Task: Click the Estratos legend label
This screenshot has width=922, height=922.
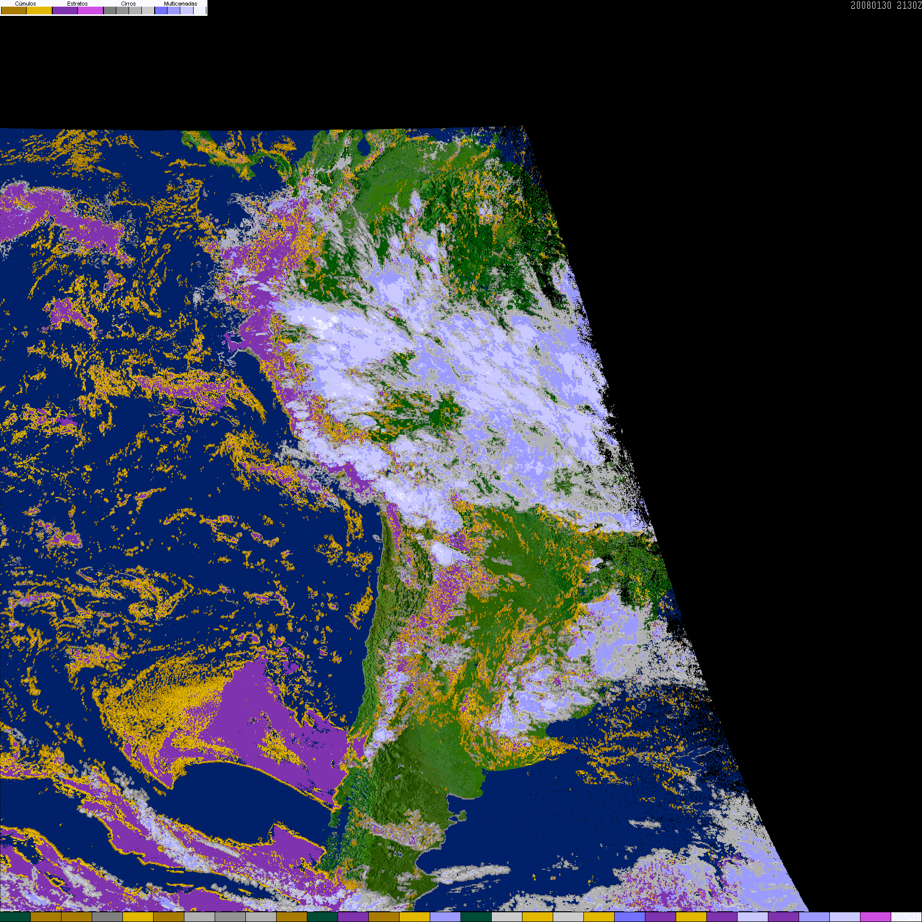Action: point(77,4)
